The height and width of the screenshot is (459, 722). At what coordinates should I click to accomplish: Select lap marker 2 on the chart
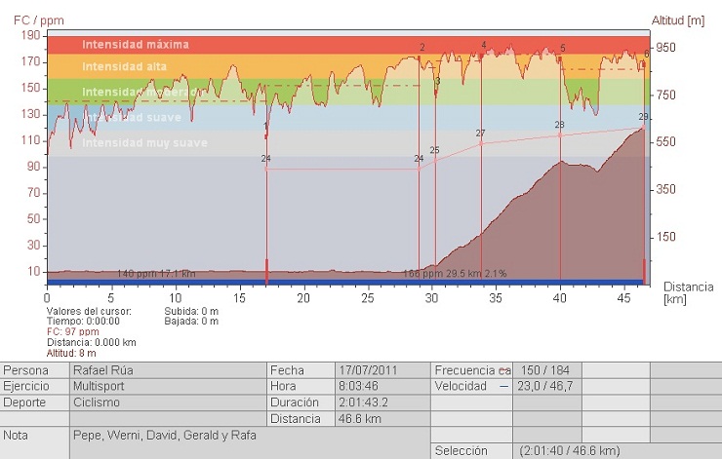[x=422, y=48]
